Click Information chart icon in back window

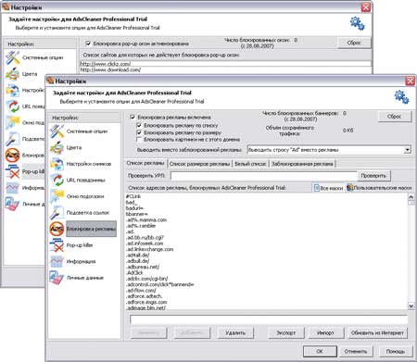(13, 188)
